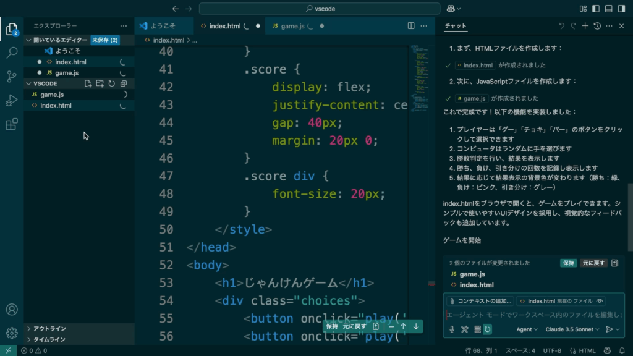
Task: Open the Agent mode dropdown
Action: coord(527,329)
